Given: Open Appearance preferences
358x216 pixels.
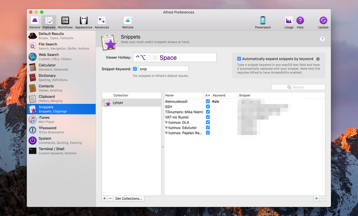Looking at the screenshot, I should [84, 22].
